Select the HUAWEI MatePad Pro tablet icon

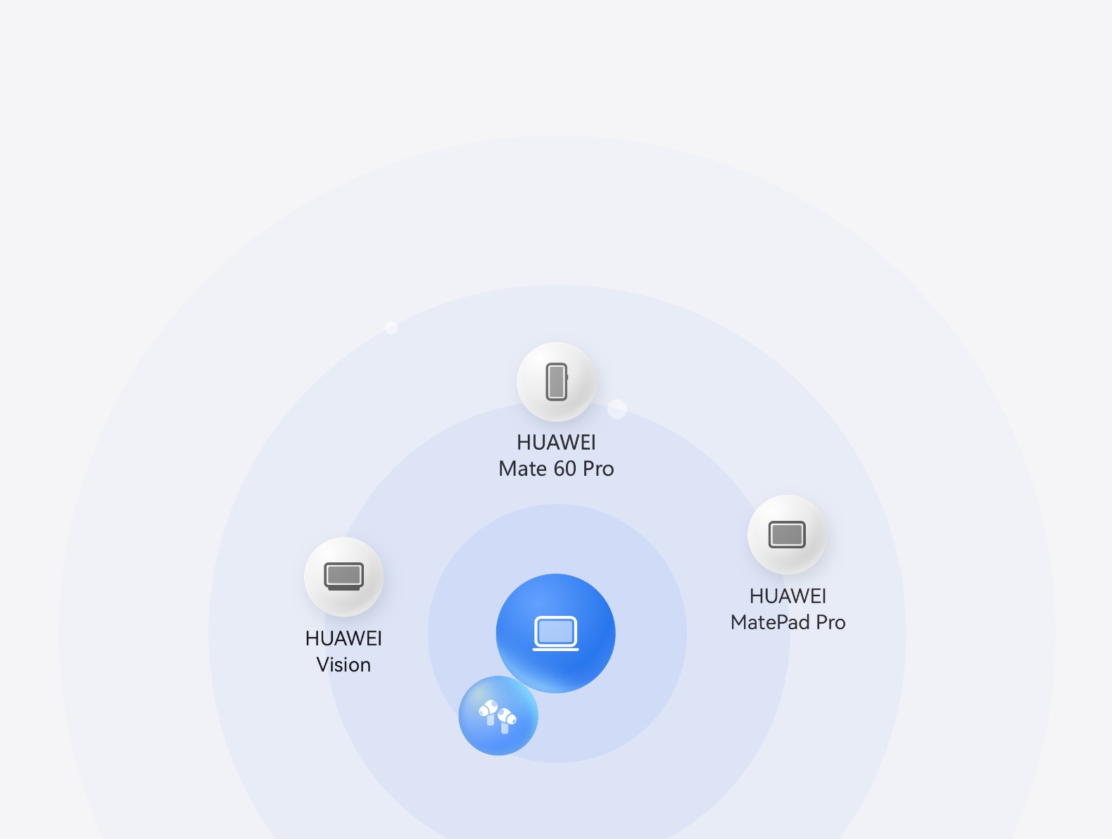click(x=787, y=534)
